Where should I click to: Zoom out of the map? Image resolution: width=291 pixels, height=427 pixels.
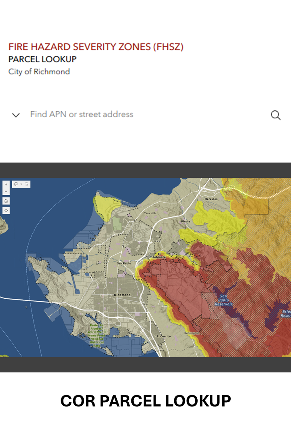(6, 191)
